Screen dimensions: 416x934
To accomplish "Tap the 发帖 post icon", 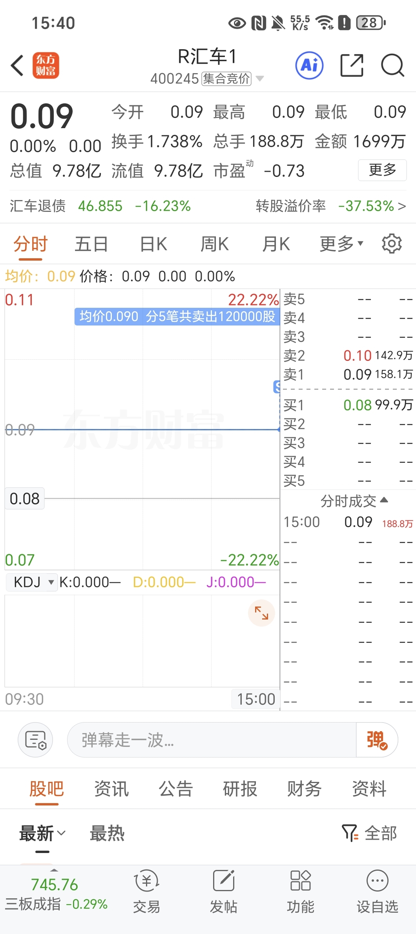I will point(223,892).
